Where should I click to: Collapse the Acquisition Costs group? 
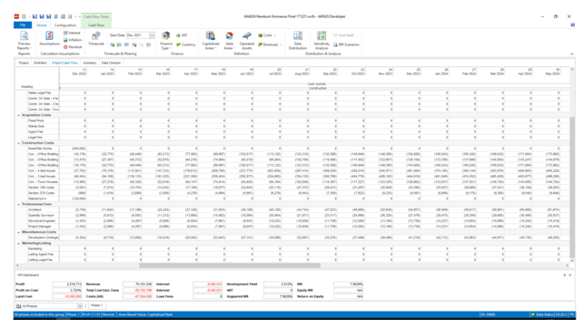coord(19,115)
